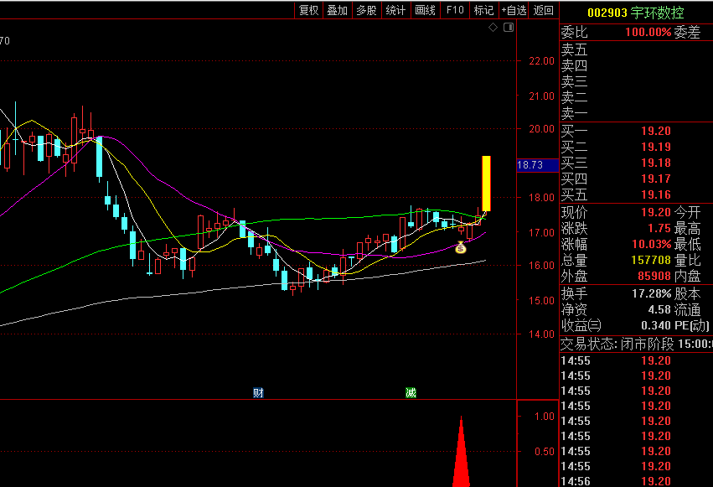The width and height of the screenshot is (713, 487).
Task: Click the 现价 19.20 value
Action: click(656, 212)
